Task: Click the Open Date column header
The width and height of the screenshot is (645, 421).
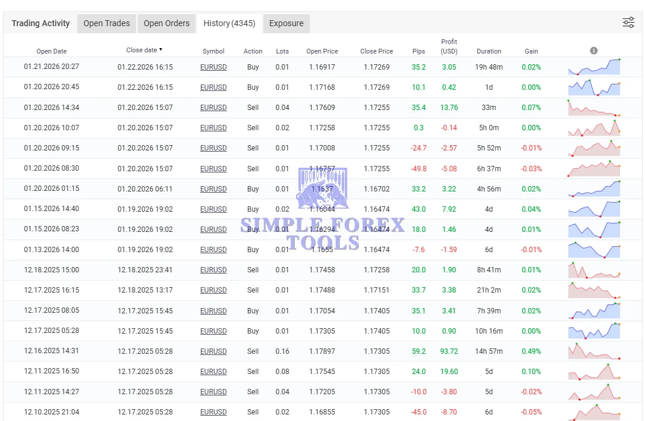Action: coord(52,51)
